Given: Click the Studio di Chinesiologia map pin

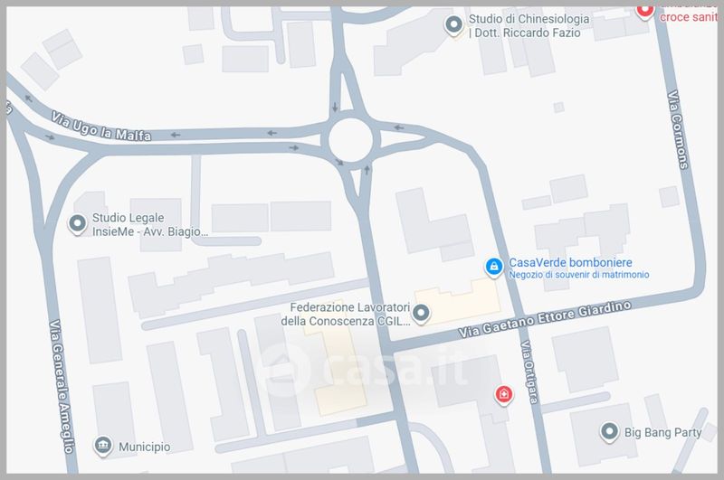Looking at the screenshot, I should 453,25.
